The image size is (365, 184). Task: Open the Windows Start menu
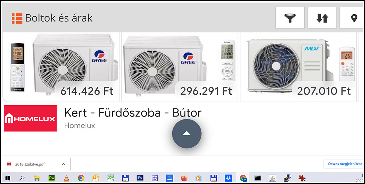click(8, 178)
